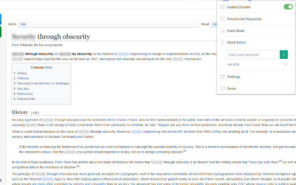Switch to the Article tab
The height and width of the screenshot is (185, 296).
point(12,24)
